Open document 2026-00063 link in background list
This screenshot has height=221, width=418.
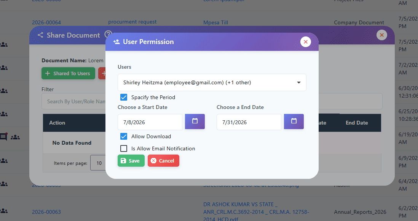point(46,212)
